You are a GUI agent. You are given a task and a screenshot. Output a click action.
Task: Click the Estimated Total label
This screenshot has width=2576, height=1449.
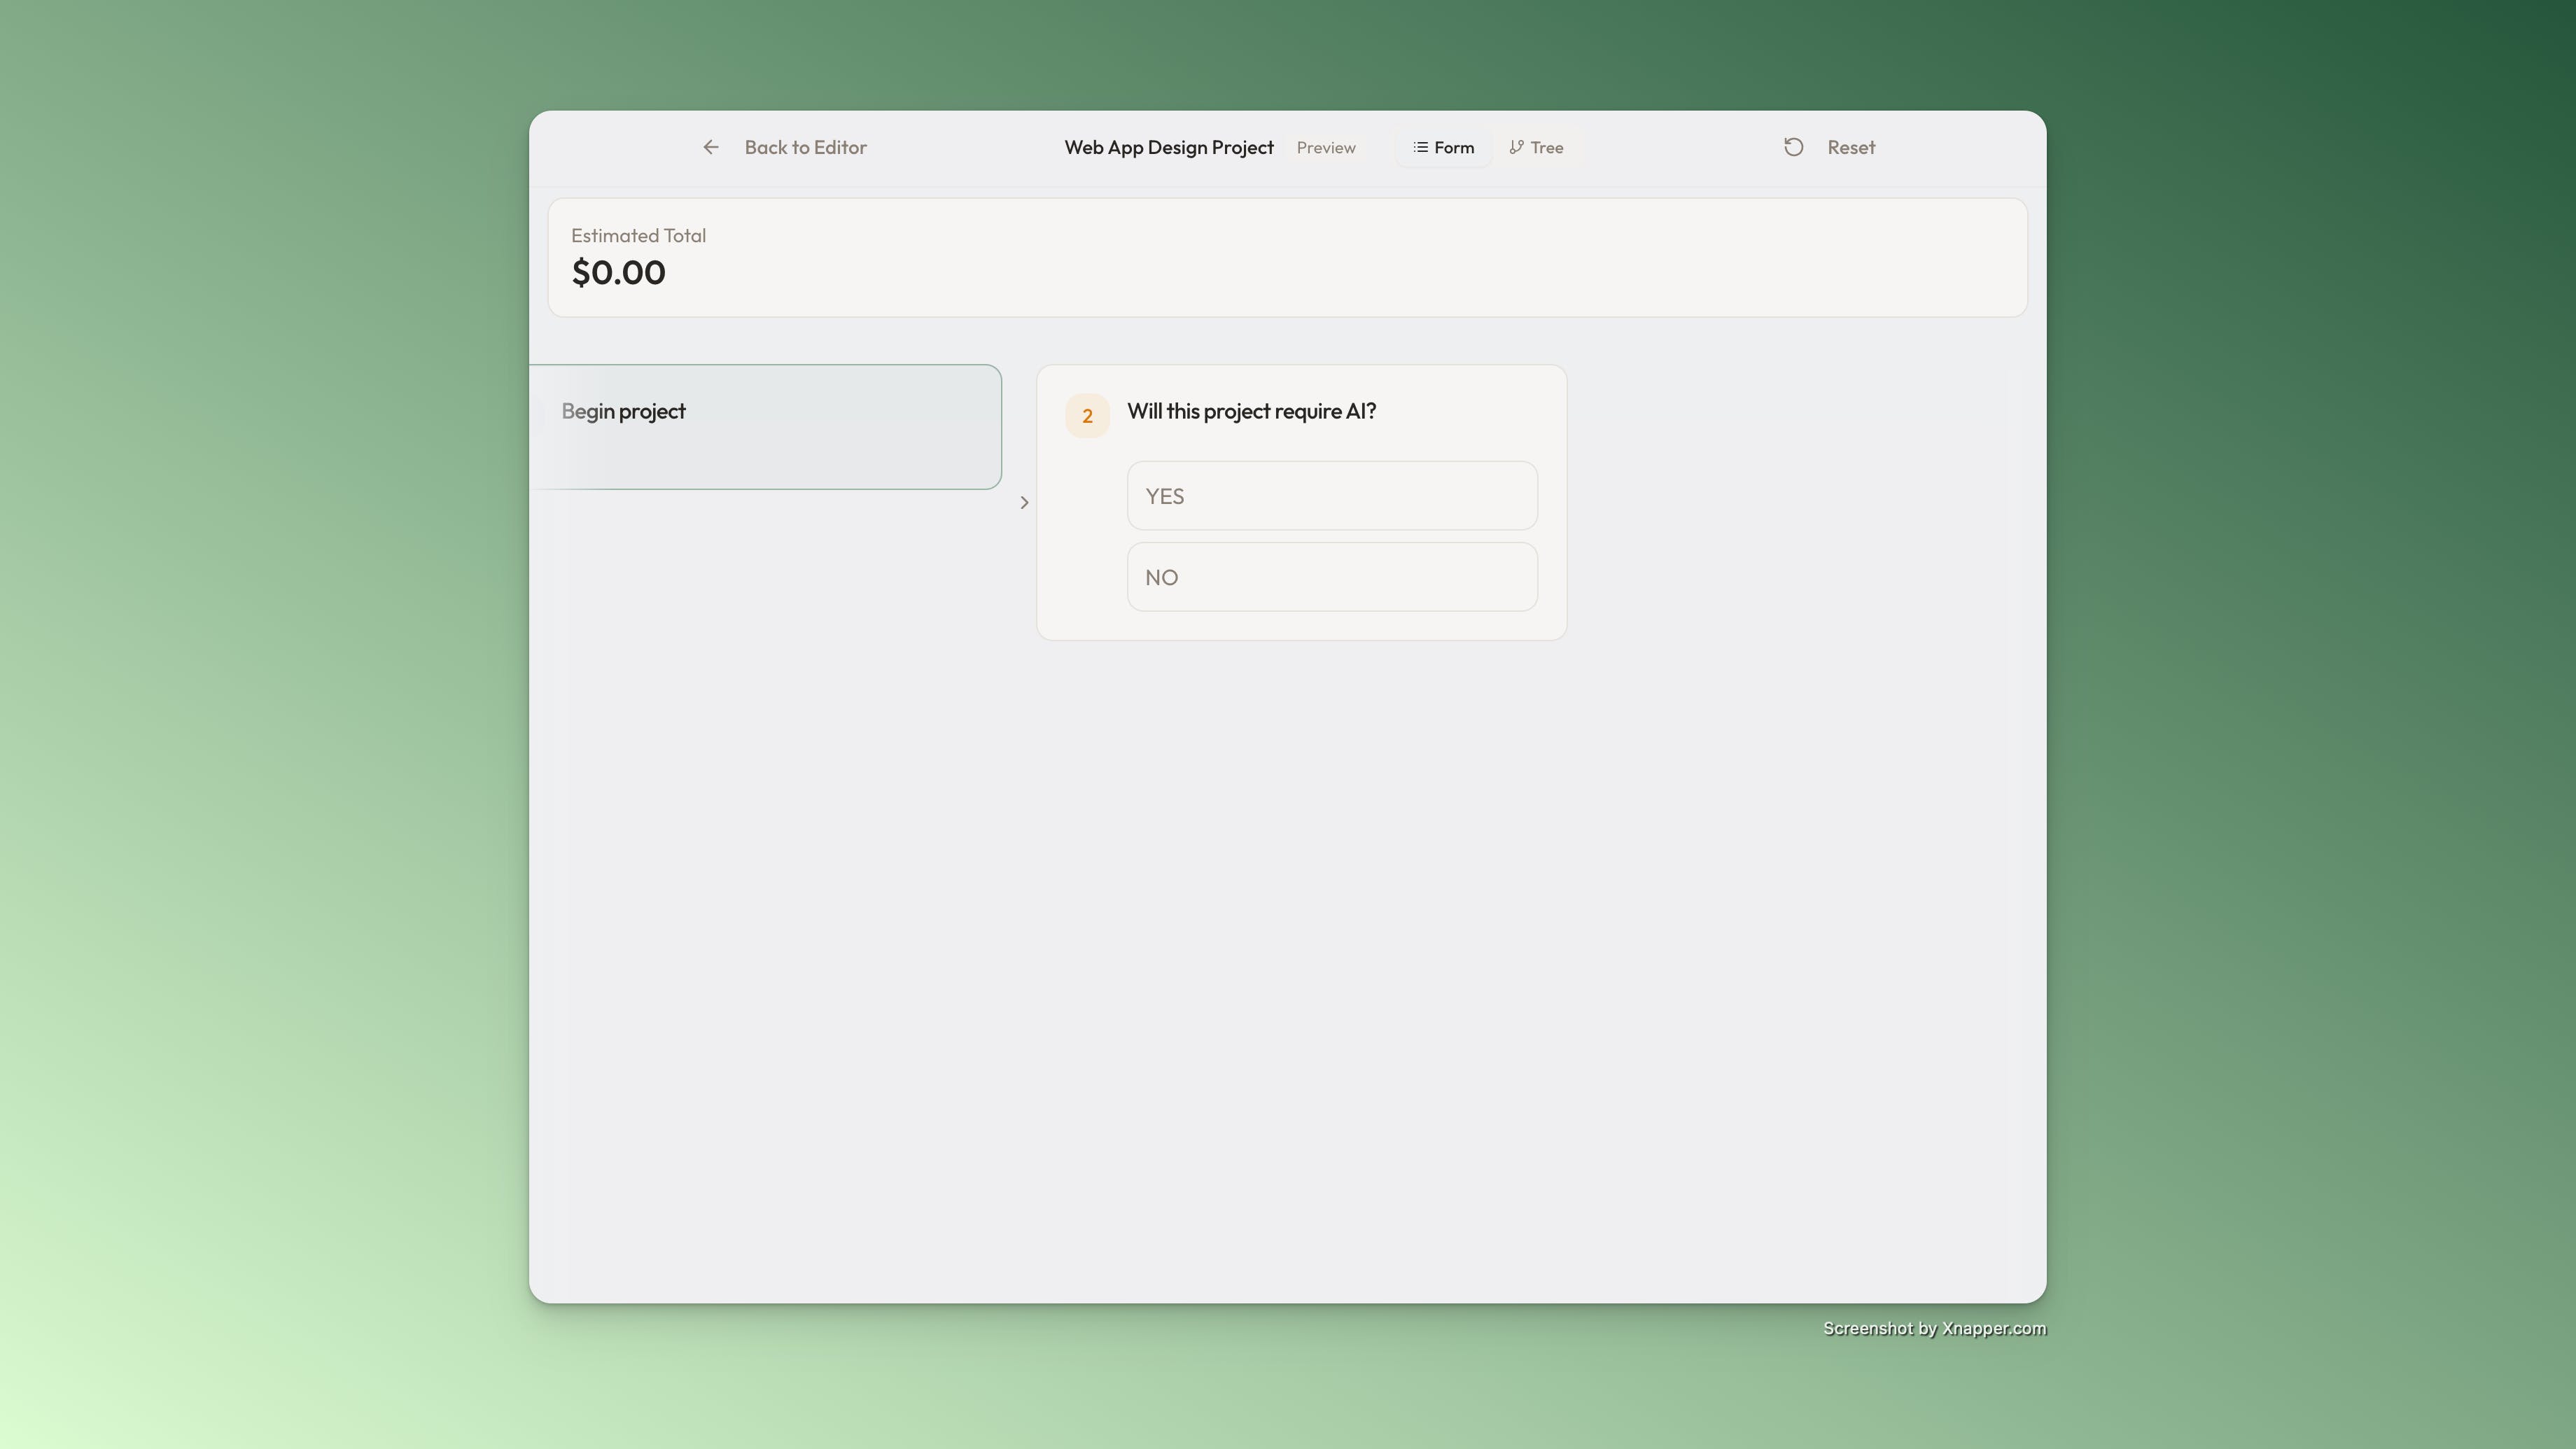[638, 235]
